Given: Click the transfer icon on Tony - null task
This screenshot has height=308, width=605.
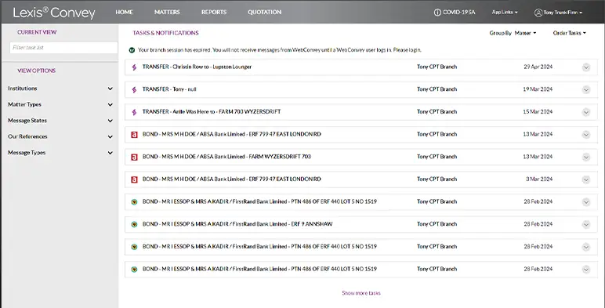Looking at the screenshot, I should 134,89.
